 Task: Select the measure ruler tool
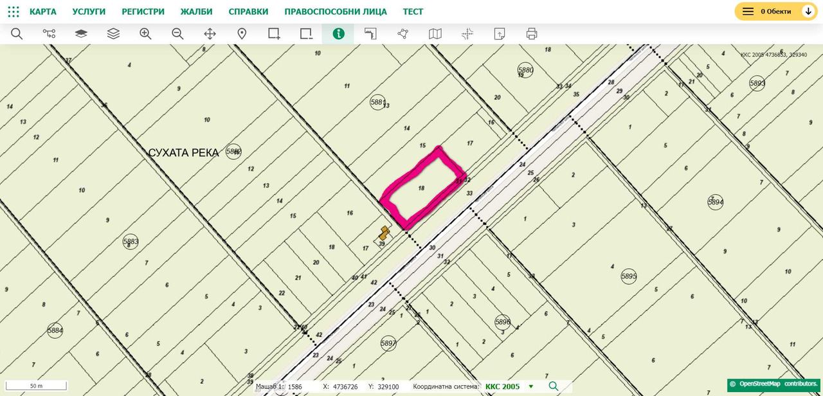point(370,34)
